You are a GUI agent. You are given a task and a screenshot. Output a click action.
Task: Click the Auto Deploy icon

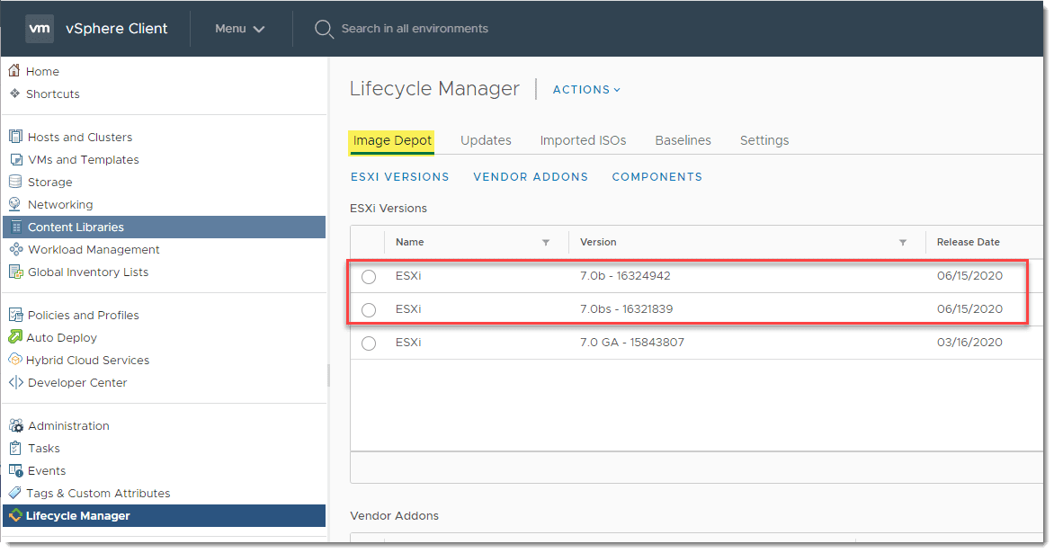[15, 337]
